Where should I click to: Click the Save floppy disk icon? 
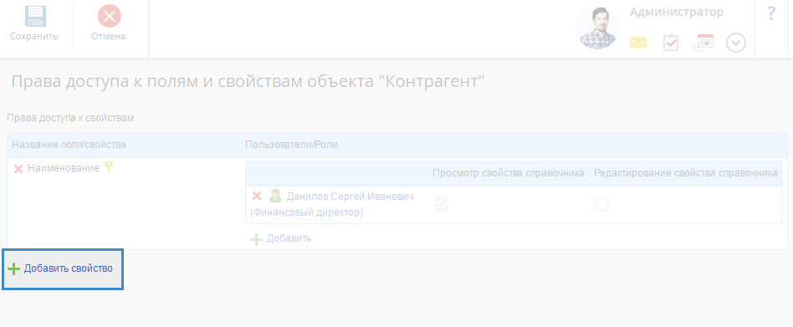pos(35,17)
